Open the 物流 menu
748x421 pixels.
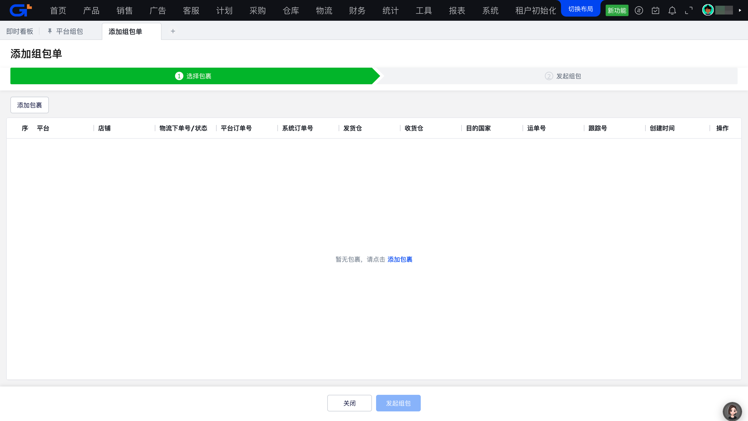point(324,10)
